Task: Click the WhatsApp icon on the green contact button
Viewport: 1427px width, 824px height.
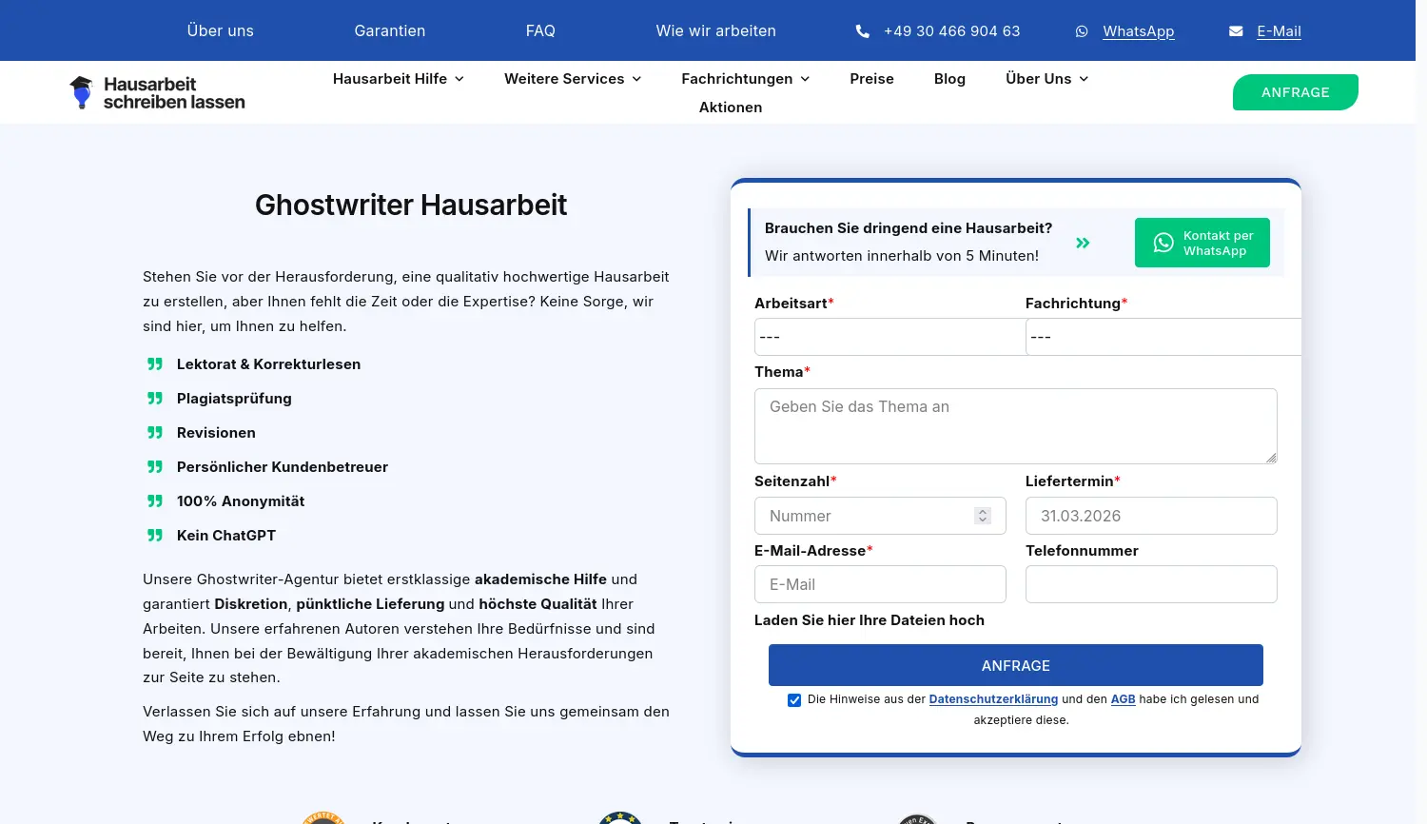Action: (1163, 243)
